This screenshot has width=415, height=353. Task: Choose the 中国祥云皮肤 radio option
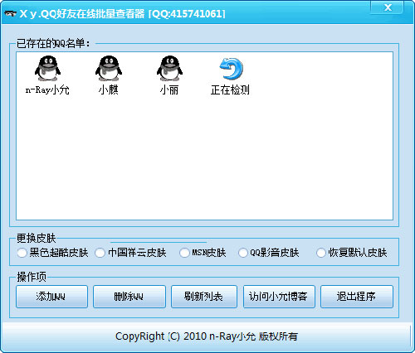tap(100, 253)
